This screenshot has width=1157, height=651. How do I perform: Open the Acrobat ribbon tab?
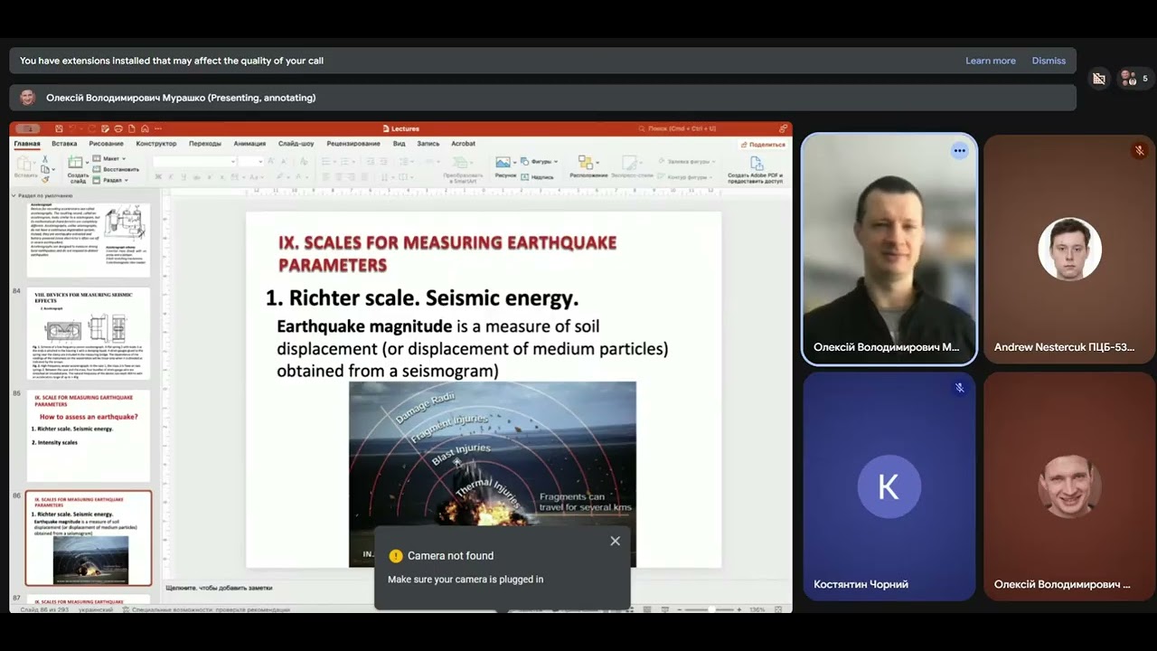tap(464, 144)
